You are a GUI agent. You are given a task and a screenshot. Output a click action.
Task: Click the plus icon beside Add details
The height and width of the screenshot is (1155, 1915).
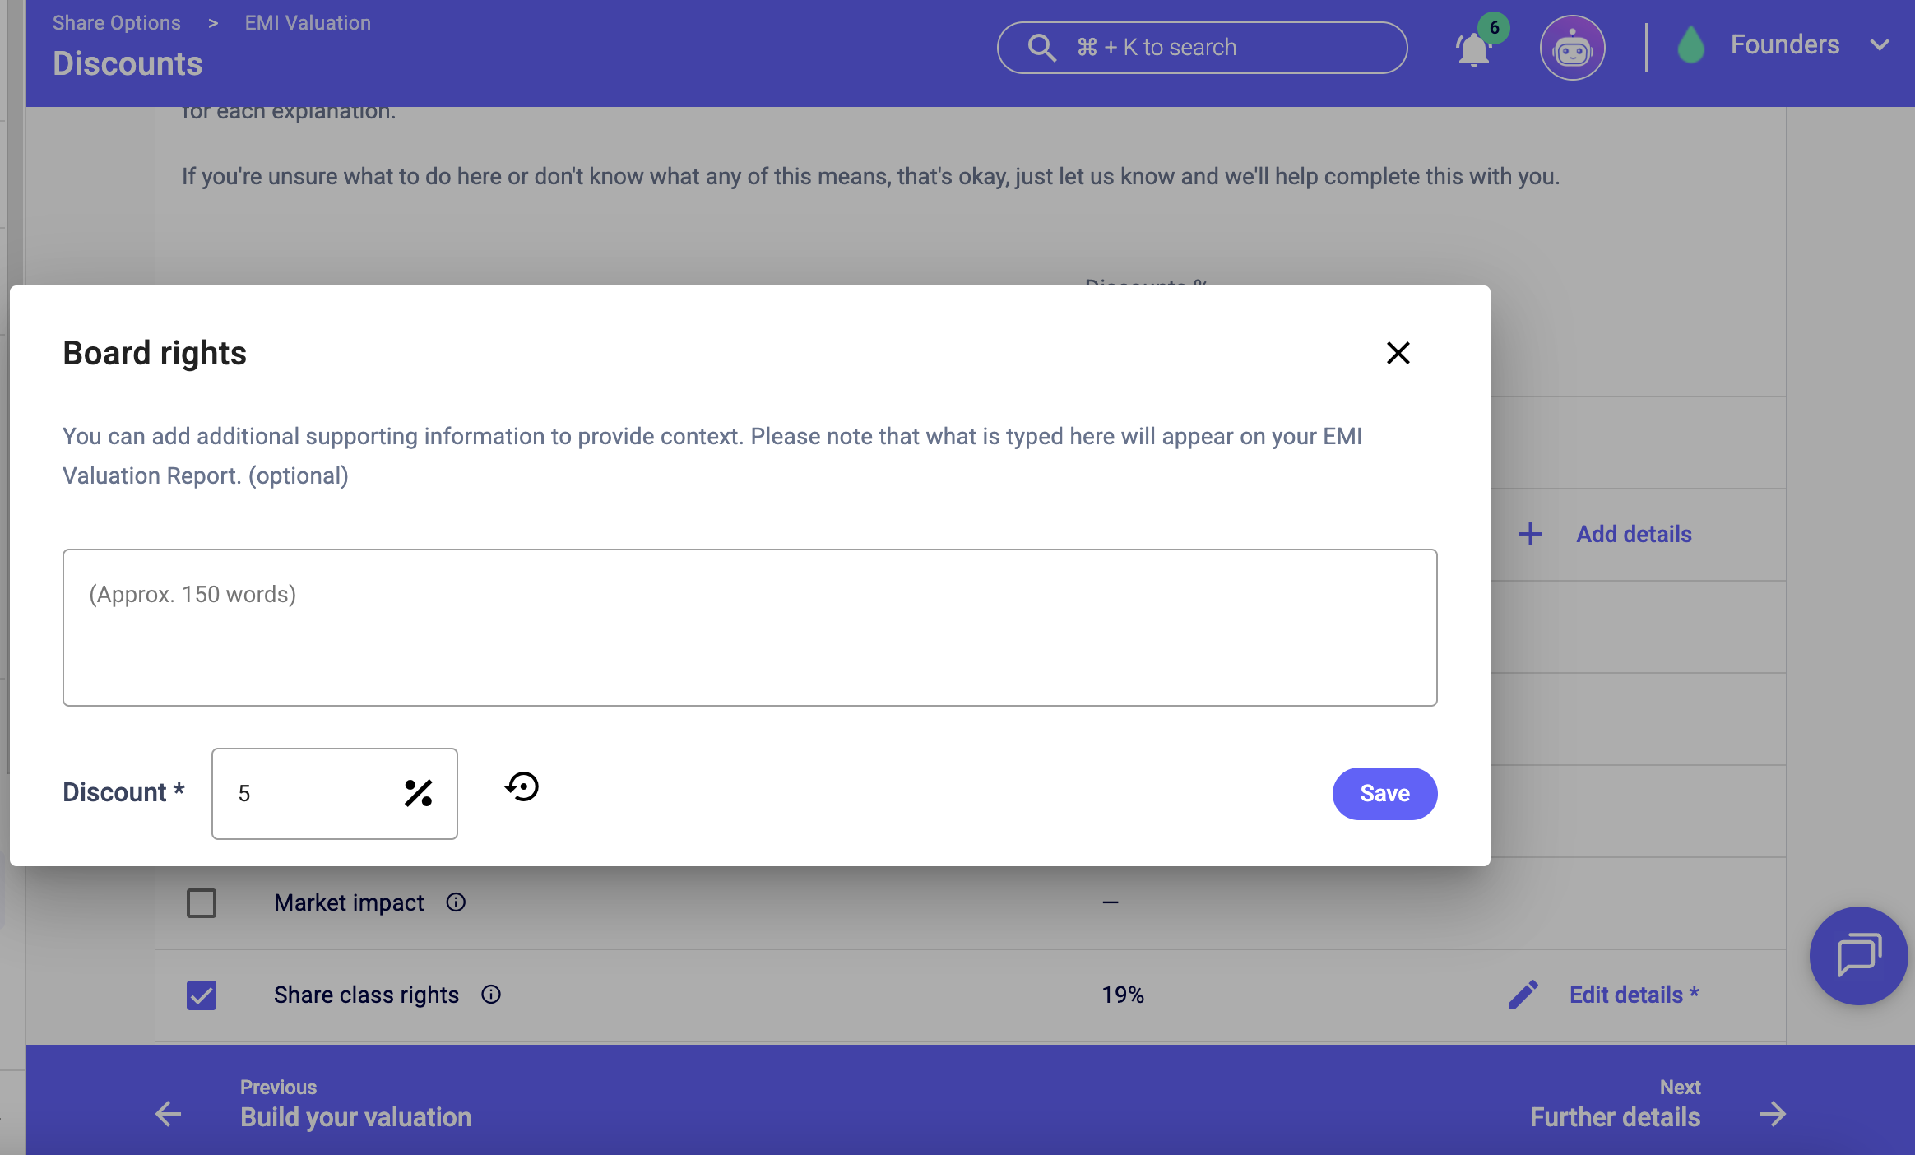(x=1530, y=534)
